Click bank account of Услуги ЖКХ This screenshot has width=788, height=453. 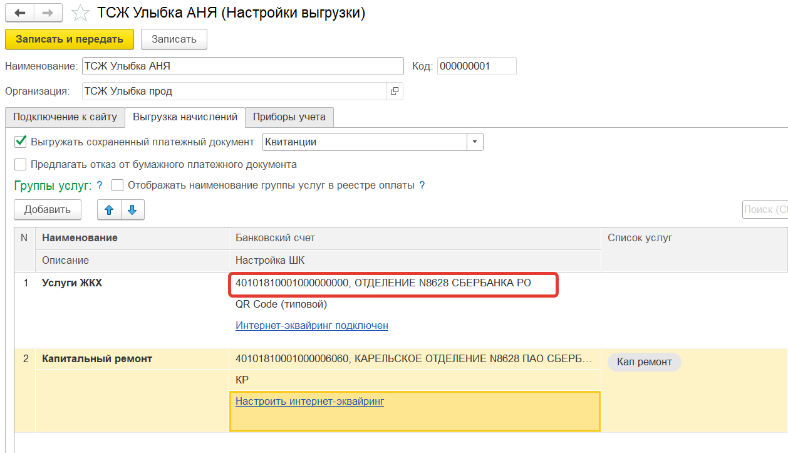coord(383,283)
